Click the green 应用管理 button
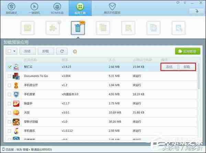206x153 pixels. [x=188, y=51]
